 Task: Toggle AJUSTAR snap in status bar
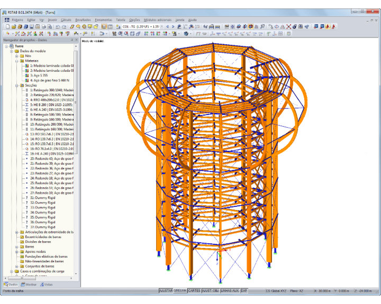tap(166, 290)
